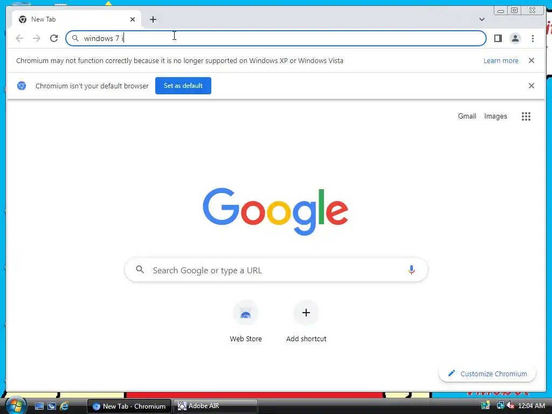Click Customize Chromium button
The width and height of the screenshot is (552, 414).
point(487,374)
